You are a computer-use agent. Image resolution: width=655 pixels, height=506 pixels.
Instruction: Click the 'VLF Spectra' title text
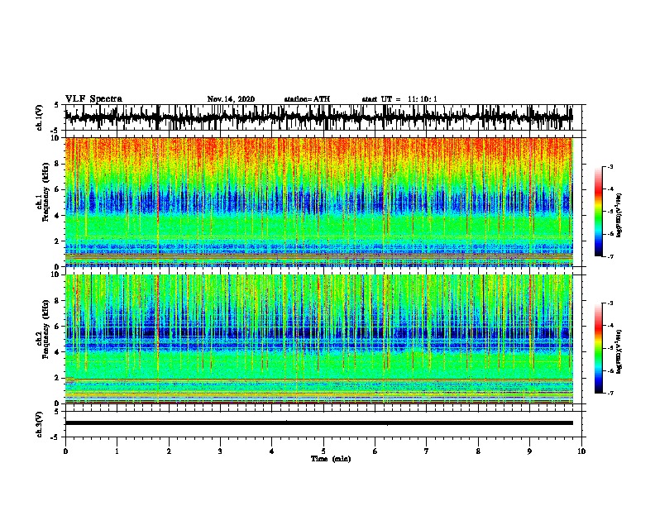[x=93, y=99]
